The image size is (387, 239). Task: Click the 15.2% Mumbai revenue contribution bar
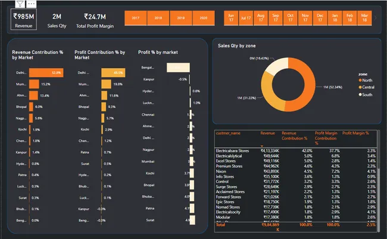34,84
